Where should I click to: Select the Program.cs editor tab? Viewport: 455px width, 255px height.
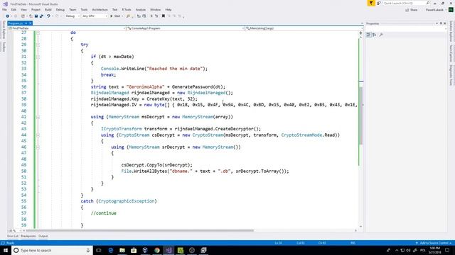tap(16, 23)
